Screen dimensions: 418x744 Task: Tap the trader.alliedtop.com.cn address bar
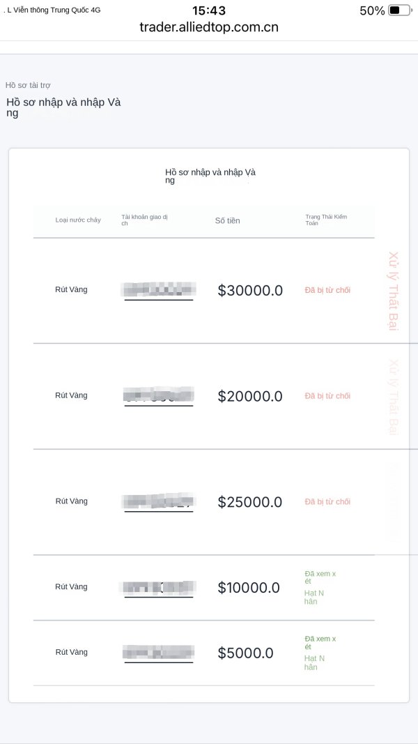[x=209, y=28]
